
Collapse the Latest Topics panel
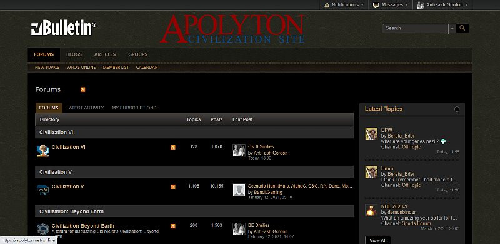457,109
